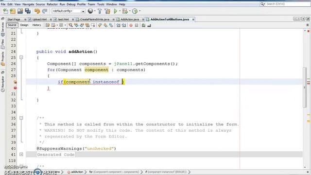Toggle Bookmark editor icon
Screen dimensions: 311x175
tap(111, 25)
